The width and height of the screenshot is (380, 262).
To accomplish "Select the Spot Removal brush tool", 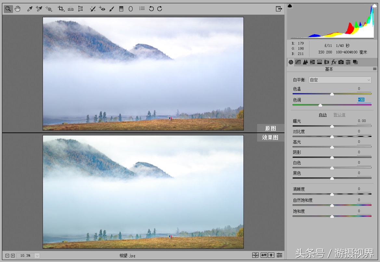I will [x=93, y=9].
